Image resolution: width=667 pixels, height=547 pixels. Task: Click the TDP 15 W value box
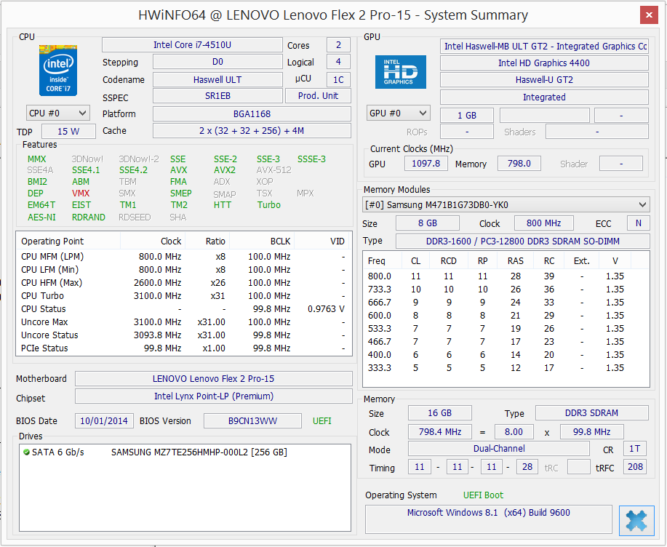(x=68, y=132)
